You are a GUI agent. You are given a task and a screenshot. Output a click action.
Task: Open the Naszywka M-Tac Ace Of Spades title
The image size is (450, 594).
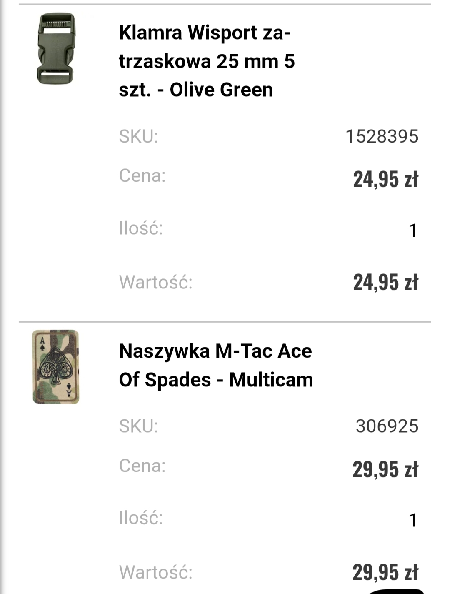click(x=216, y=365)
